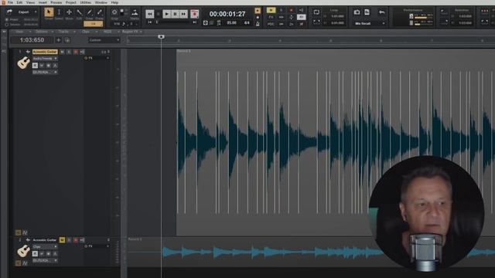Open the Custom track control dropdown
The height and width of the screenshot is (278, 495).
[104, 40]
